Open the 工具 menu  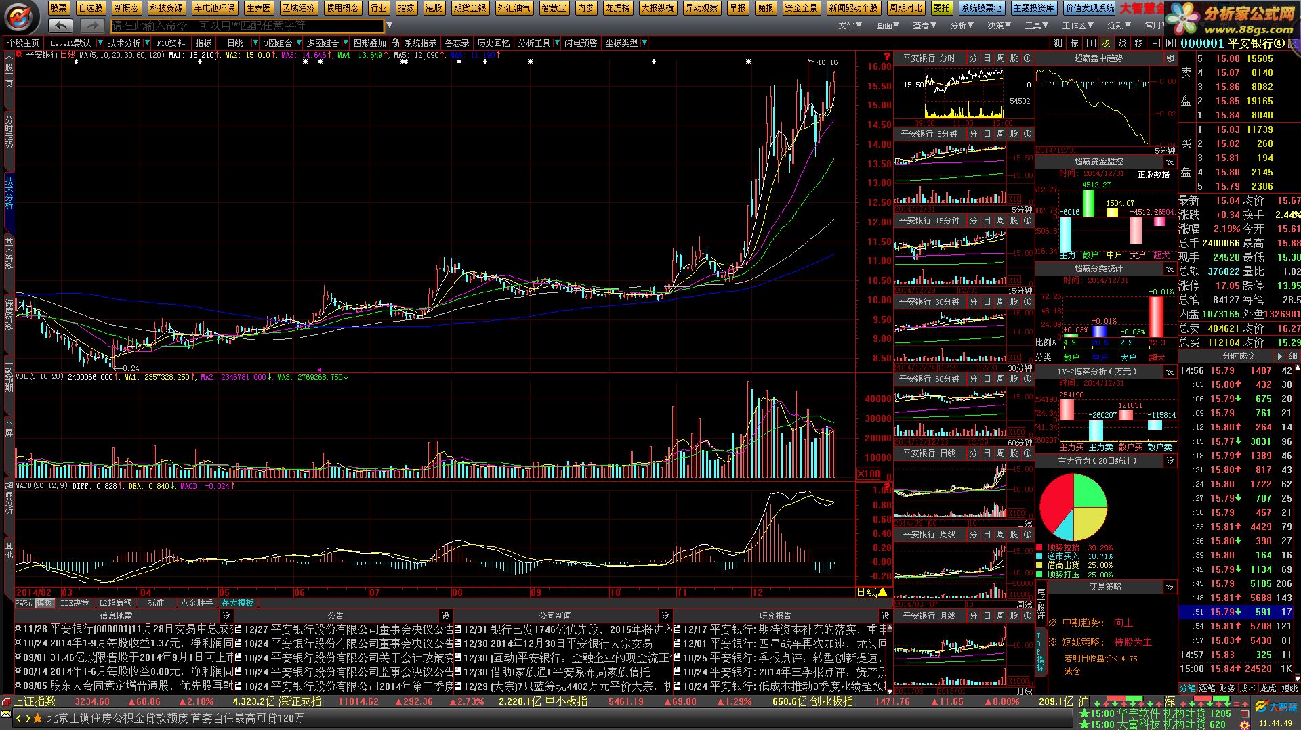click(1036, 26)
